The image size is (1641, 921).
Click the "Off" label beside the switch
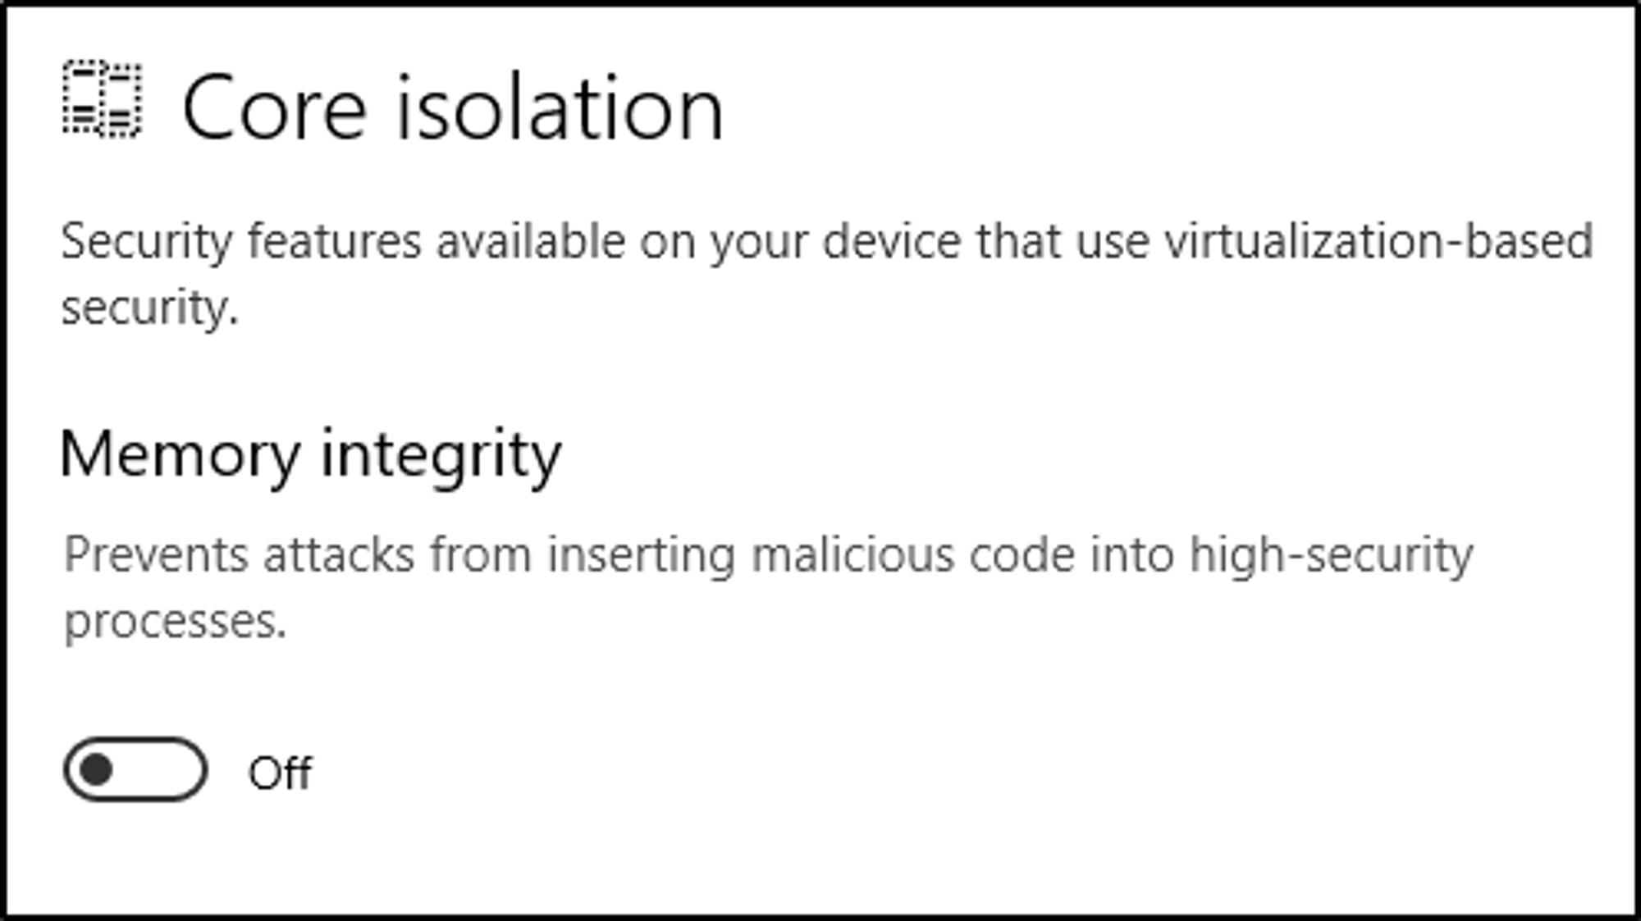pyautogui.click(x=280, y=773)
